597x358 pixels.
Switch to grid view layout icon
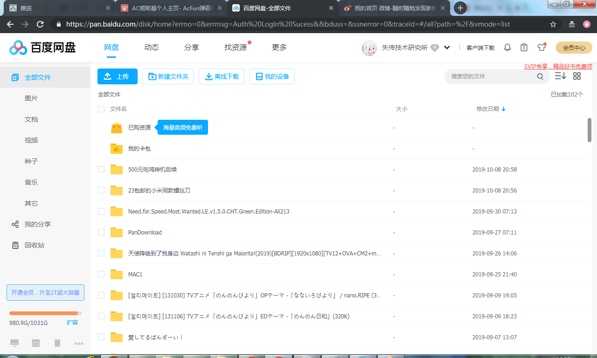pyautogui.click(x=576, y=76)
